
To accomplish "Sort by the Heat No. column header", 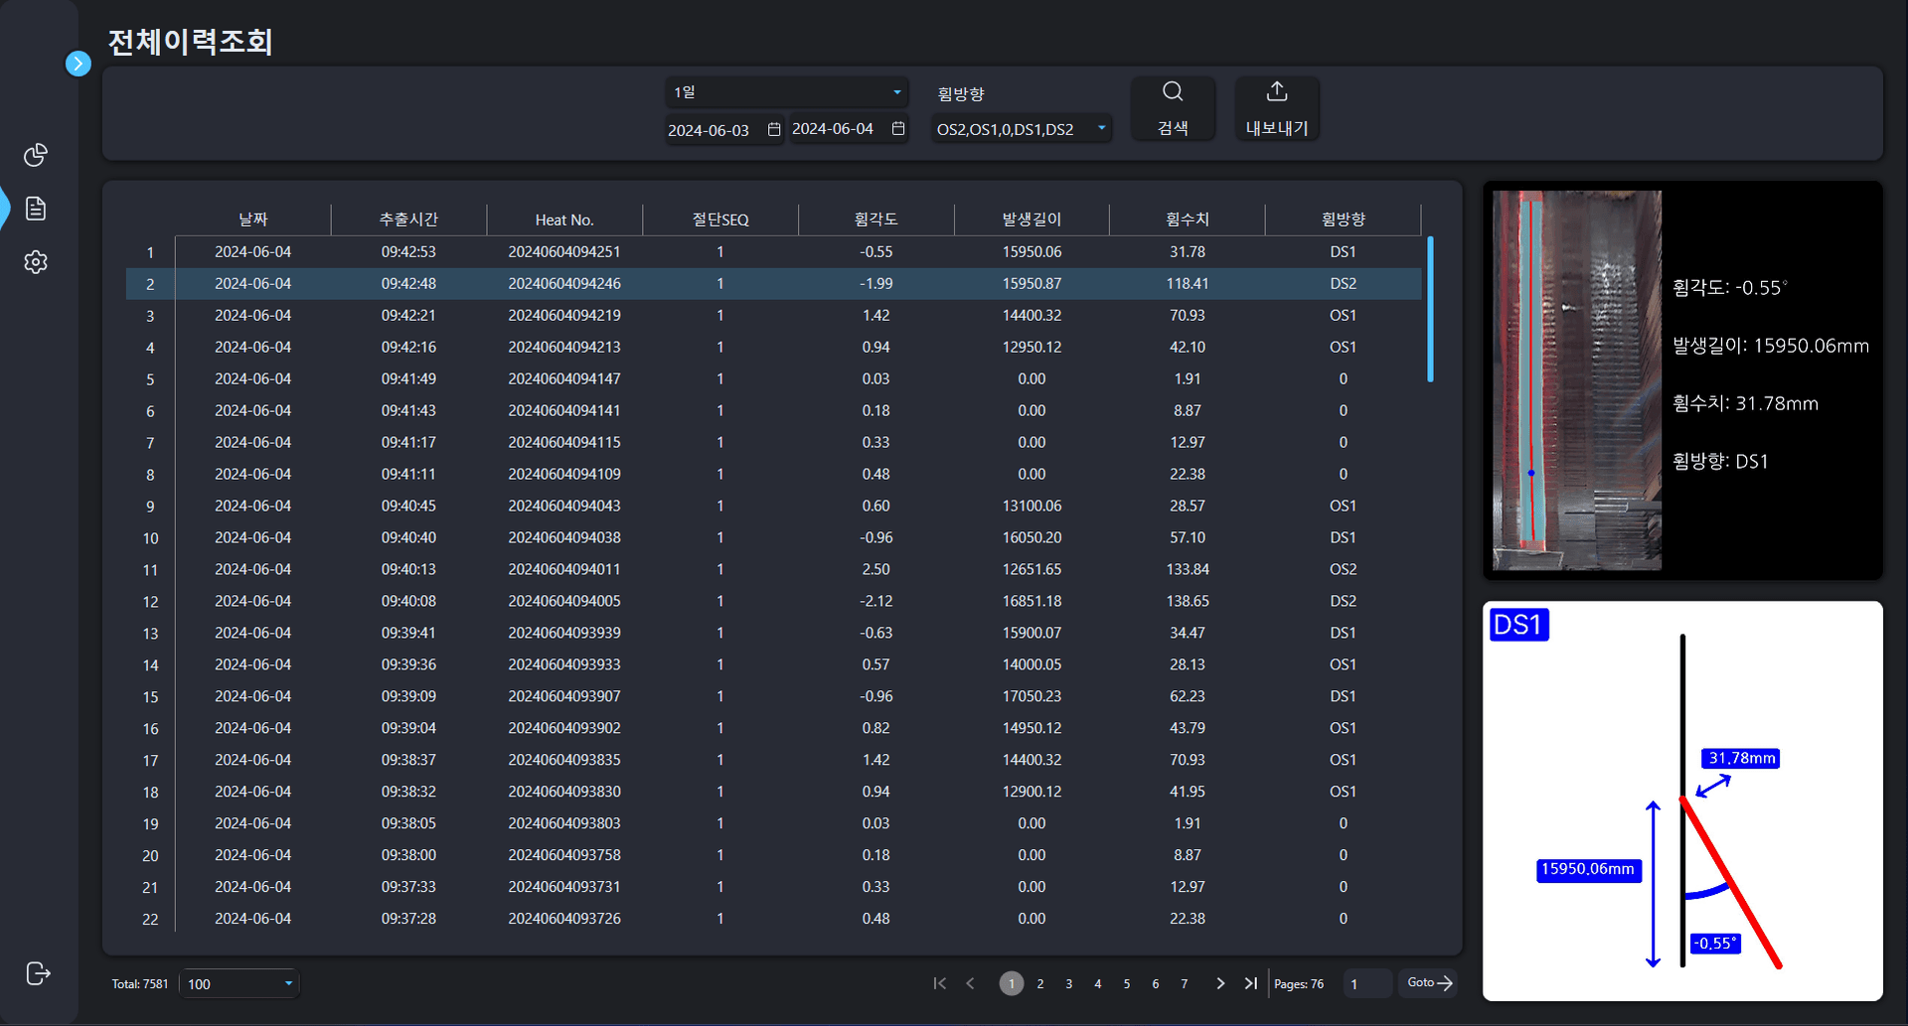I will coord(563,220).
